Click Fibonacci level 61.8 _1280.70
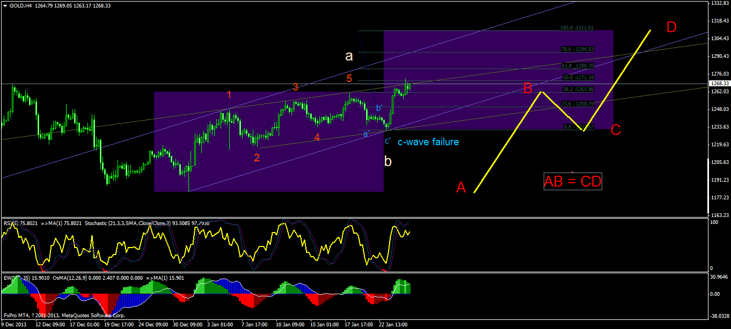Viewport: 731px width, 329px height. [577, 66]
